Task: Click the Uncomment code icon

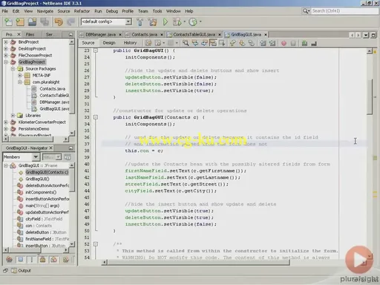Action: pos(314,44)
